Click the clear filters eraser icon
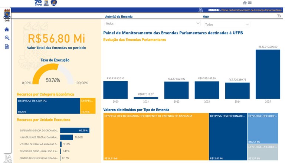This screenshot has width=285, height=163. tap(279, 16)
